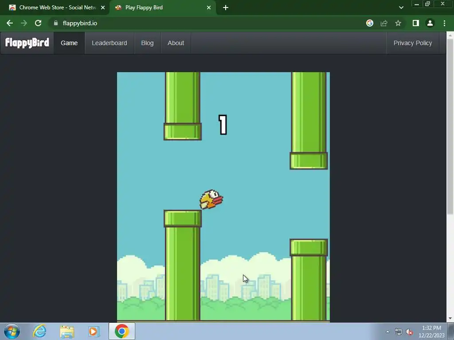454x340 pixels.
Task: Expand the tab search chevron
Action: (x=401, y=8)
